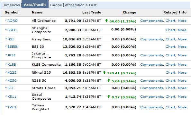
Task: Open the ^AORD symbol link
Action: click(11, 21)
